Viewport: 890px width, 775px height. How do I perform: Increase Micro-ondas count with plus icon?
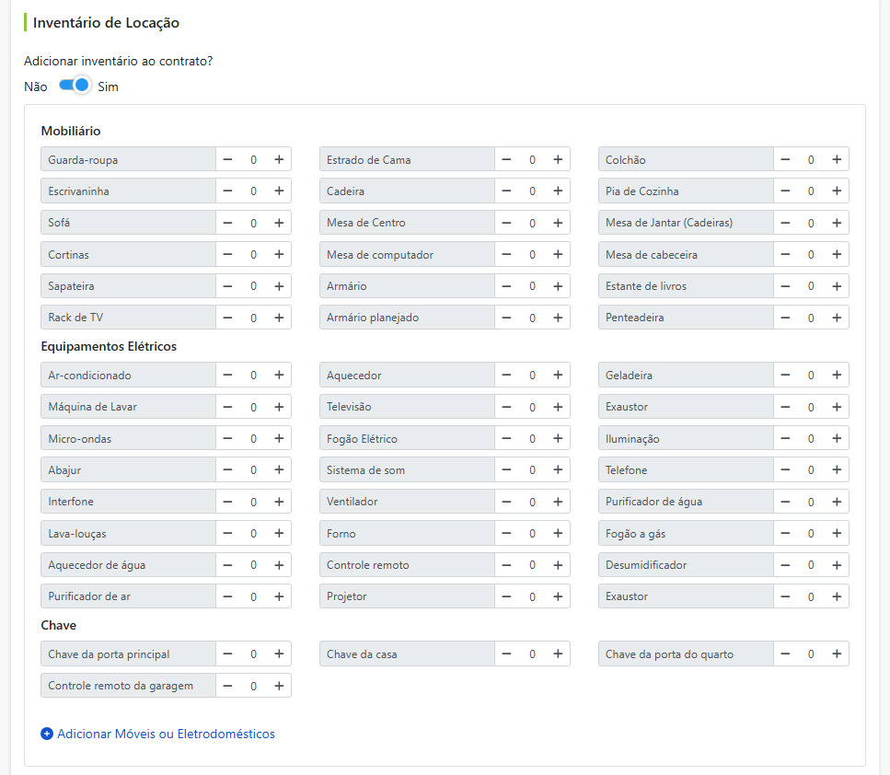coord(279,438)
